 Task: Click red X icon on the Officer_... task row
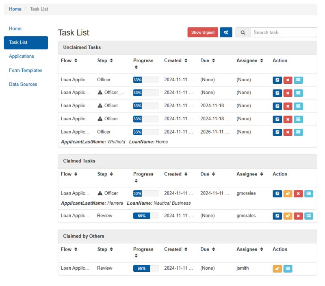pos(288,93)
